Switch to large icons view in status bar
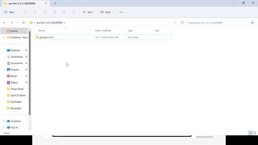The image size is (258, 145). pos(255,133)
